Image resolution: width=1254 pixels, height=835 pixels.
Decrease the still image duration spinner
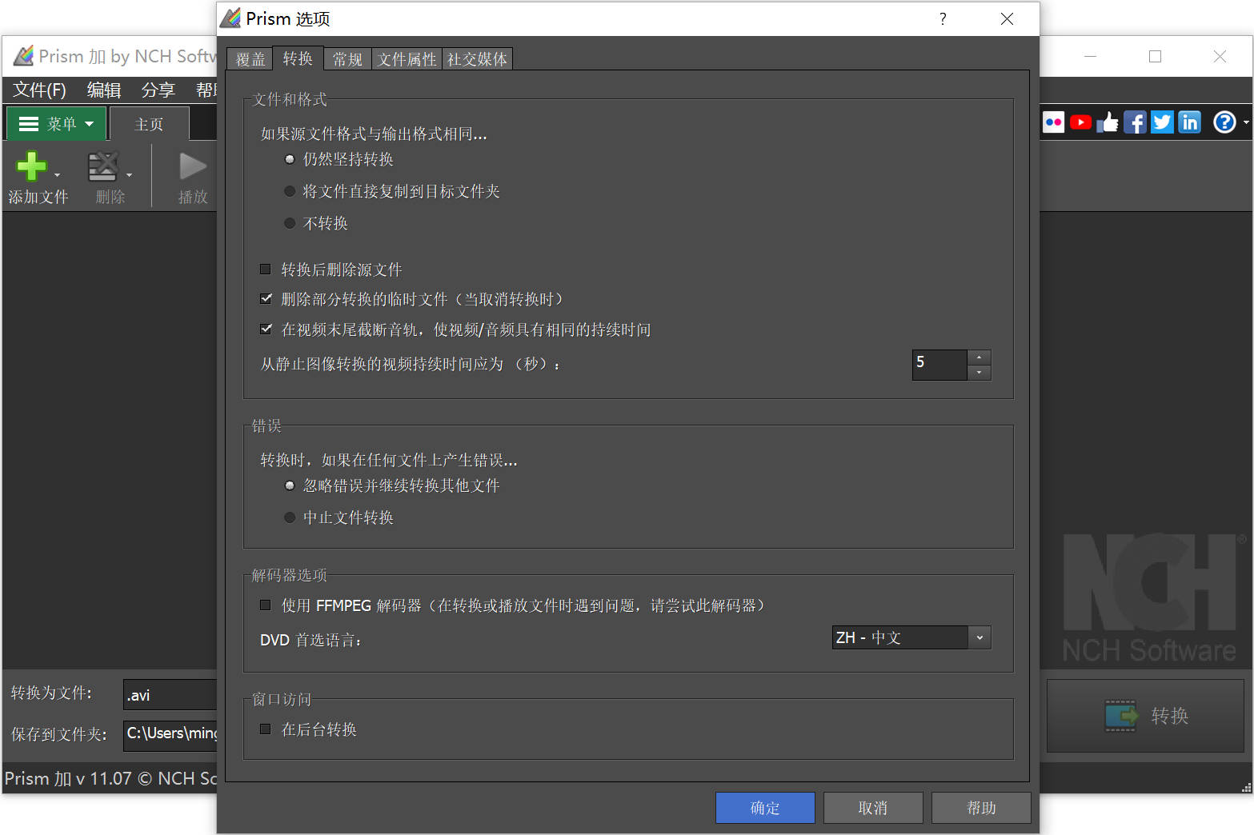[x=980, y=373]
